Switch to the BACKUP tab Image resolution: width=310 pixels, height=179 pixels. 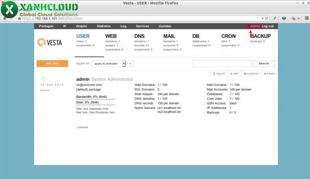[x=260, y=36]
